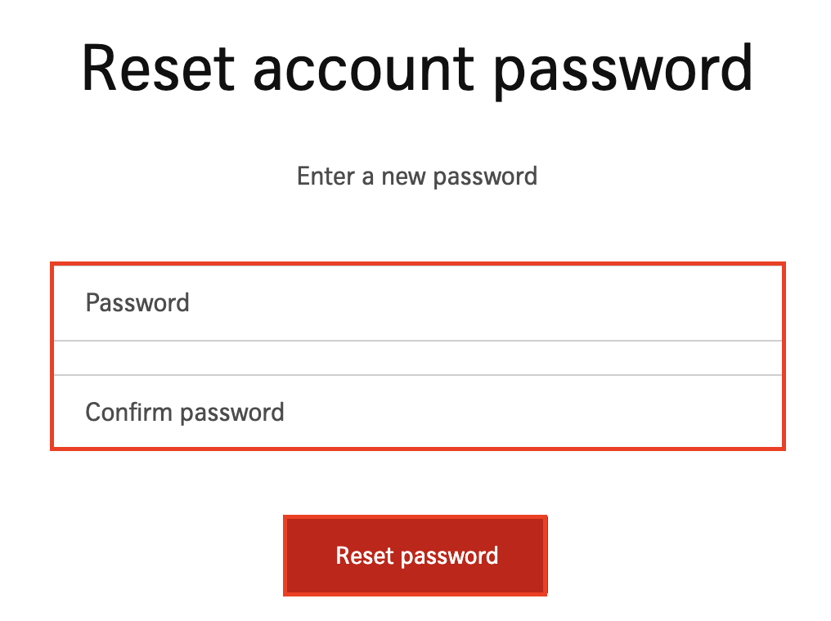831x621 pixels.
Task: Click the word "password" in the page title
Action: pyautogui.click(x=622, y=67)
